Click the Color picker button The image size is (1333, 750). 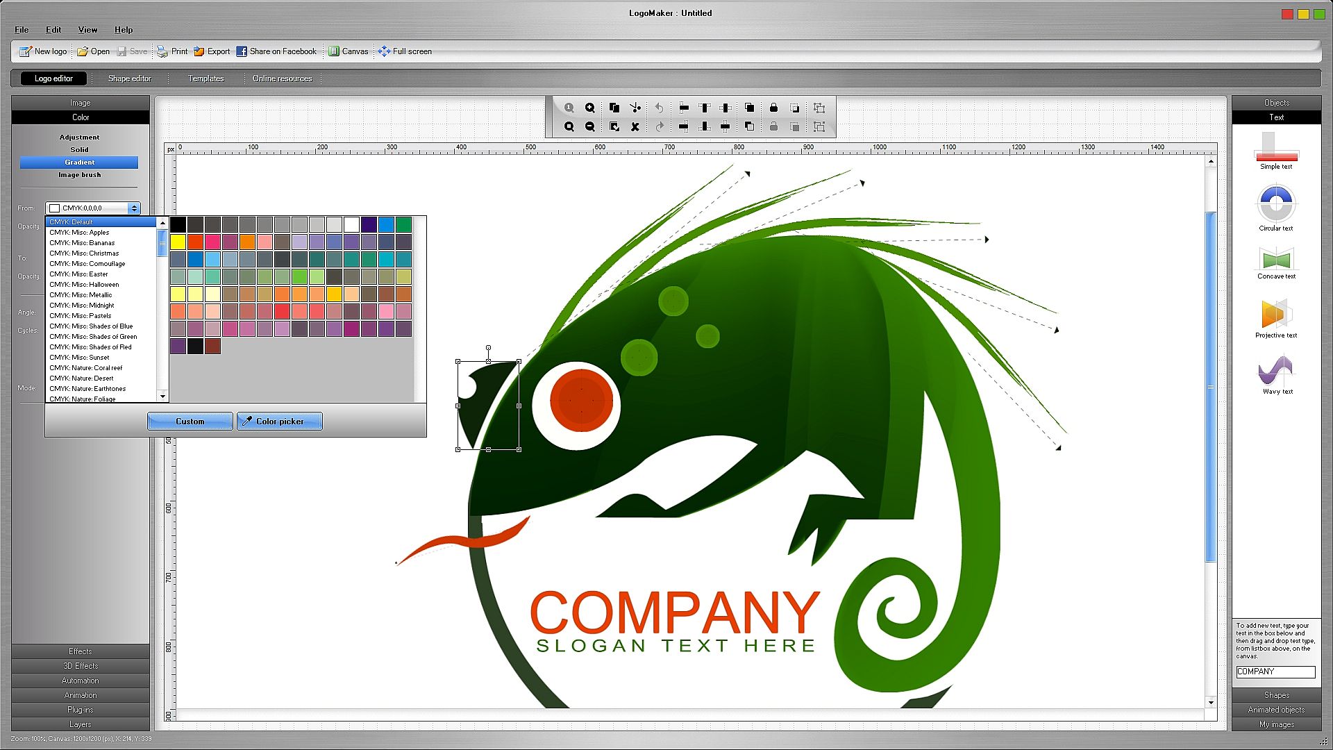(x=279, y=422)
